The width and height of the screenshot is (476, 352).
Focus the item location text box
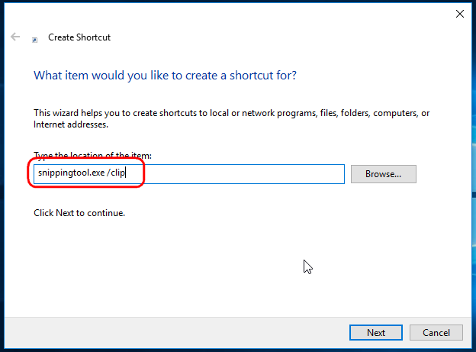189,174
